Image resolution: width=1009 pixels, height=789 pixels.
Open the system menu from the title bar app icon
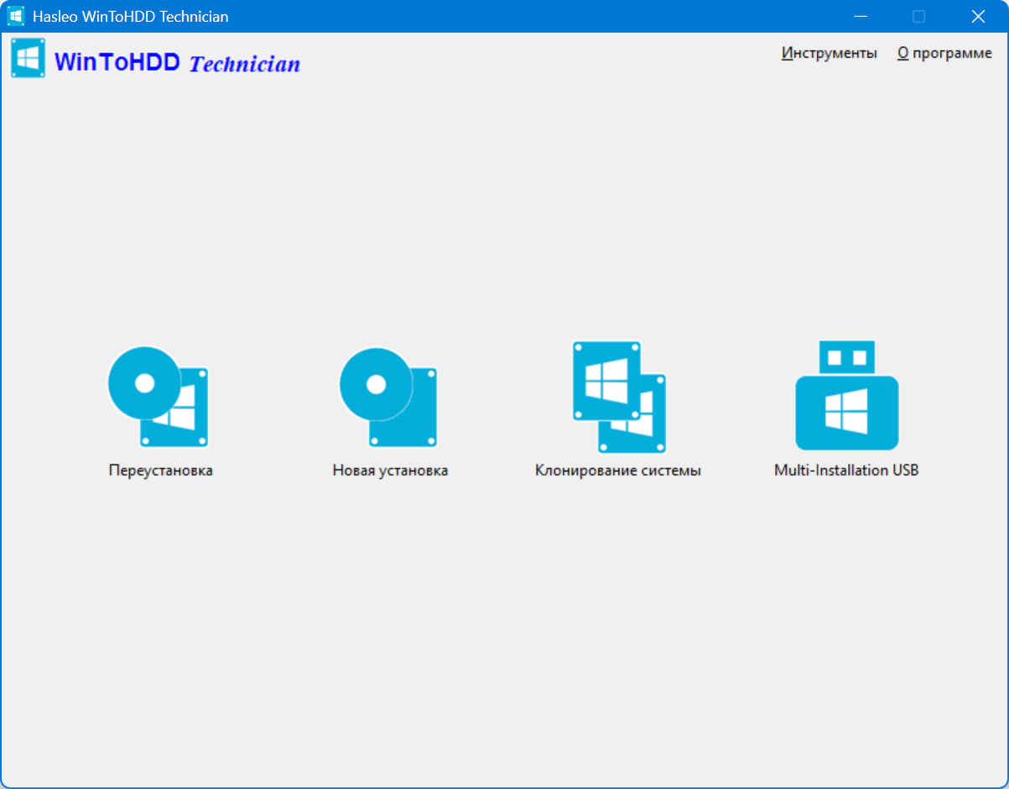coord(16,16)
